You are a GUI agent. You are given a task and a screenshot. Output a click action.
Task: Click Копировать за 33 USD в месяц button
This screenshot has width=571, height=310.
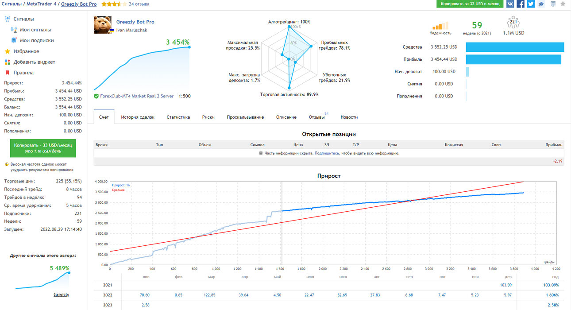470,4
